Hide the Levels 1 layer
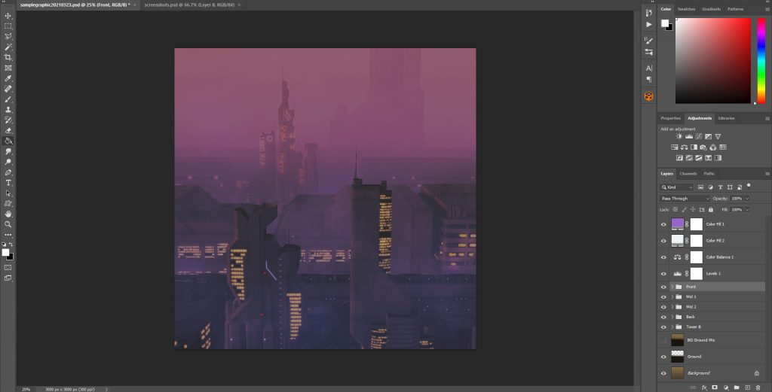Viewport: 772px width, 392px height. coord(663,274)
